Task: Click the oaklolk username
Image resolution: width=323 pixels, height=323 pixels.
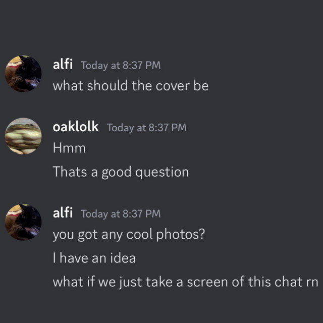Action: 76,127
